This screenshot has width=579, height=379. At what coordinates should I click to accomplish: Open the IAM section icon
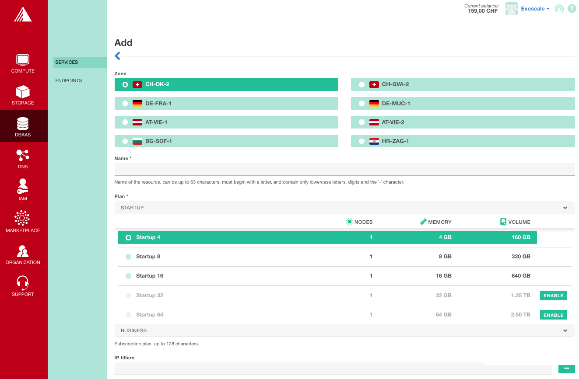[23, 187]
